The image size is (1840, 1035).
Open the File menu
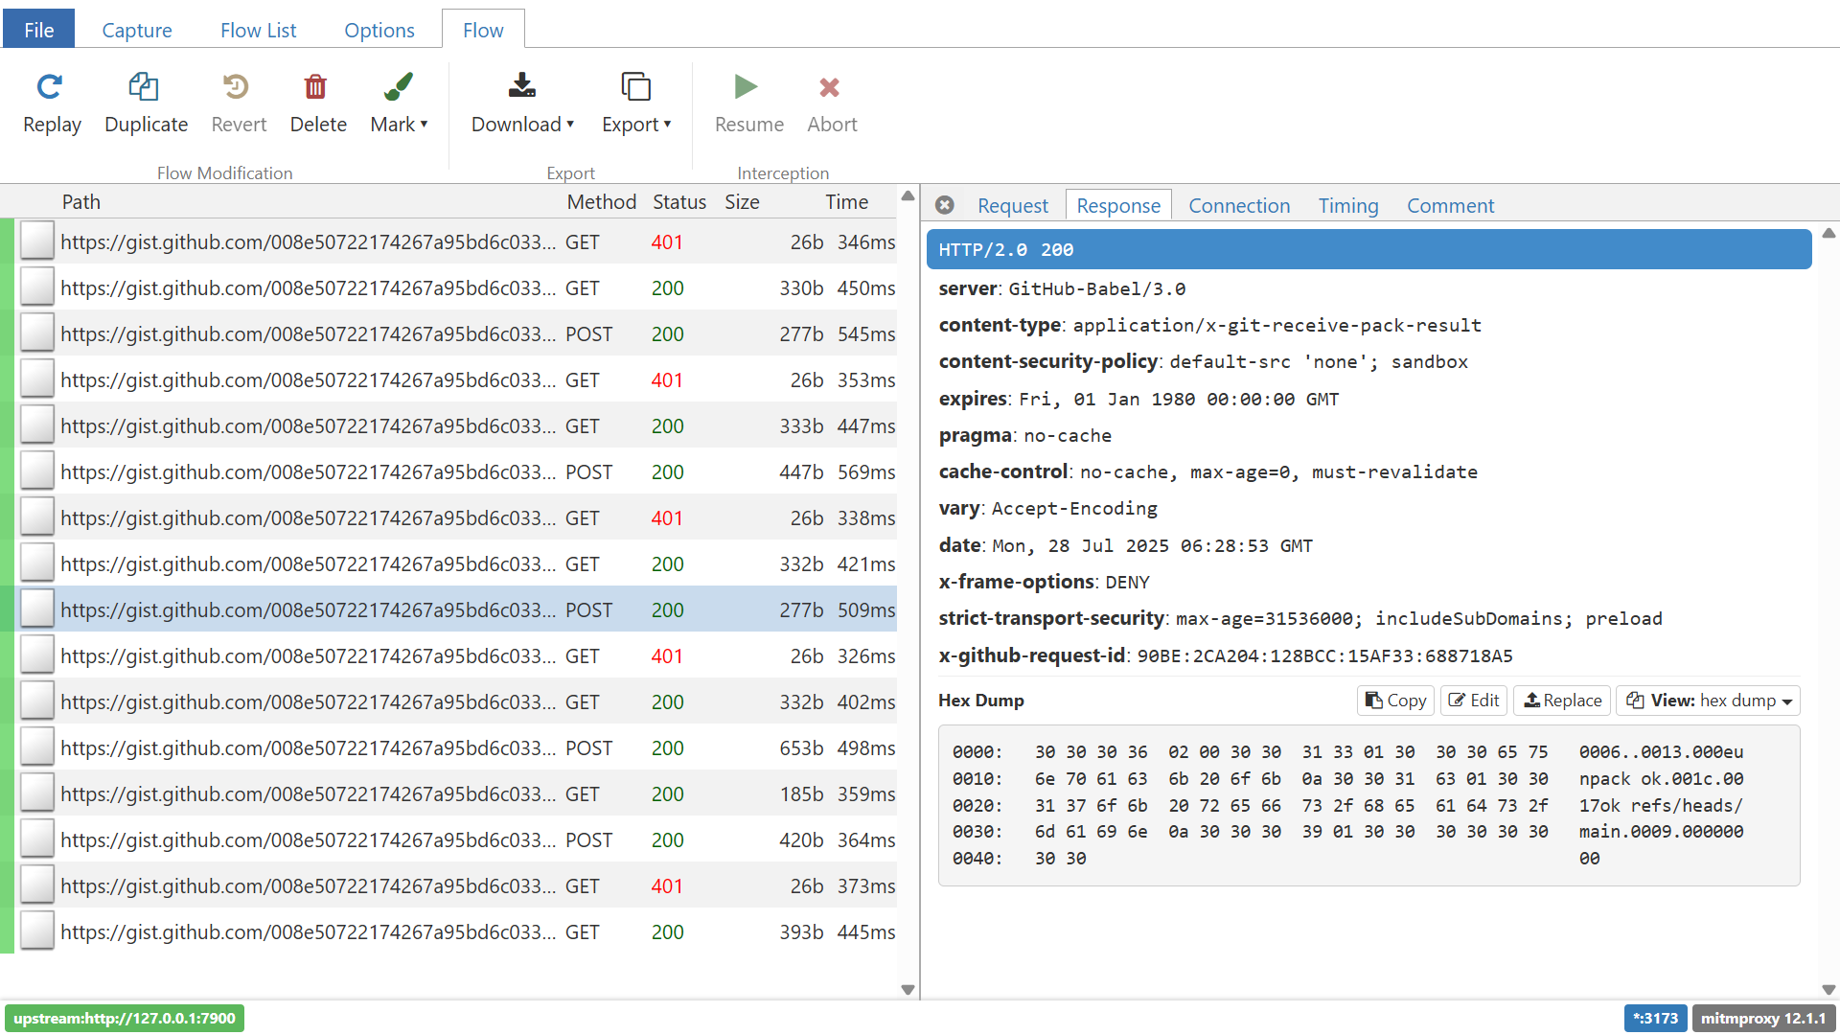38,30
